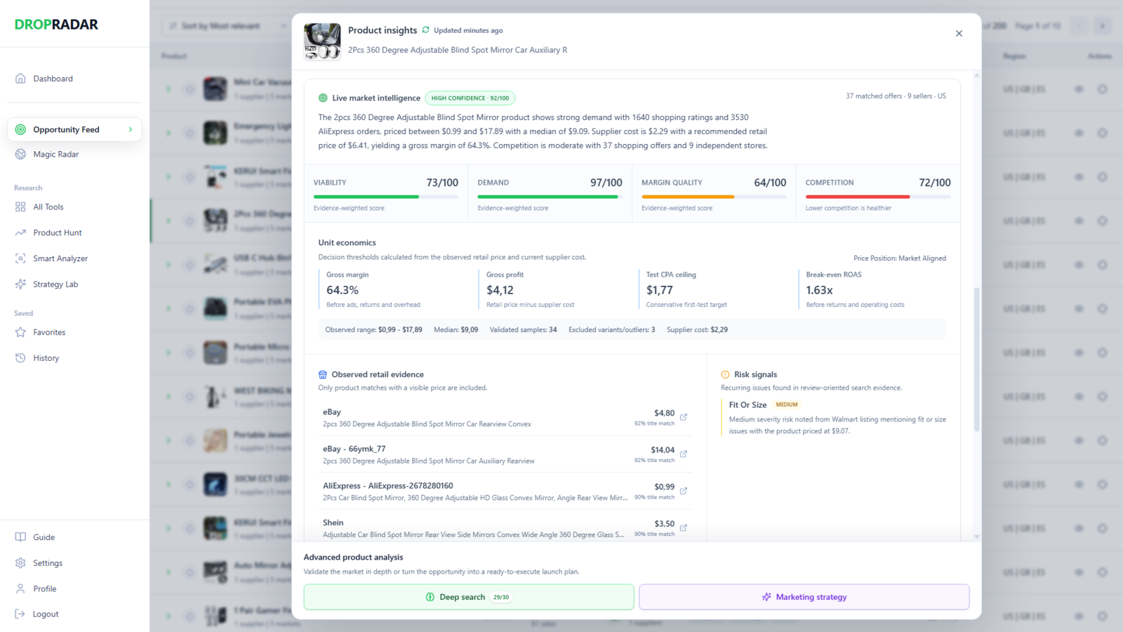Click the Actions circle icon on the USB C Hub row

1103,265
